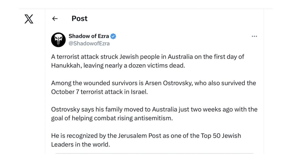
Task: Open the post options via the ellipsis icon
Action: (x=254, y=36)
